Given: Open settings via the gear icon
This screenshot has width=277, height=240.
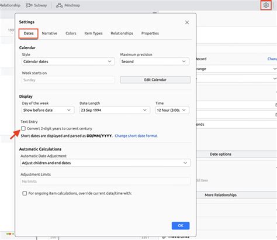Looking at the screenshot, I should (x=266, y=5).
